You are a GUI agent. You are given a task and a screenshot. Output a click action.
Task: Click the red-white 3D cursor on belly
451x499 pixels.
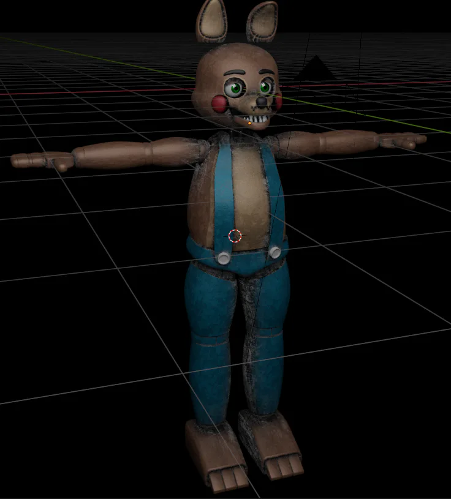[235, 236]
